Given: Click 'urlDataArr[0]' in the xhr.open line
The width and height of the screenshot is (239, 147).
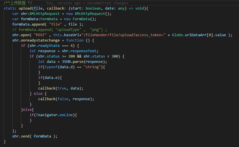Looking at the screenshot, I should [x=199, y=35].
